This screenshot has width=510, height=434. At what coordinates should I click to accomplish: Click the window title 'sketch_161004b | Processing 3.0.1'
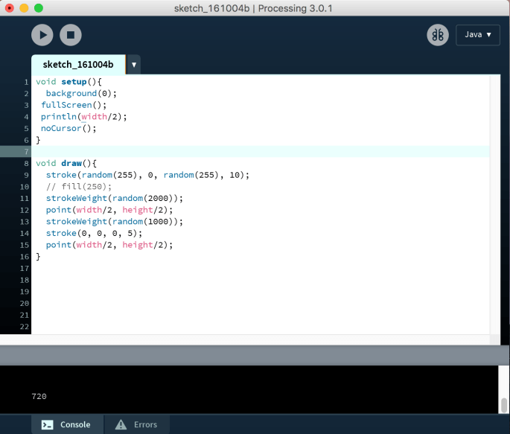click(253, 8)
